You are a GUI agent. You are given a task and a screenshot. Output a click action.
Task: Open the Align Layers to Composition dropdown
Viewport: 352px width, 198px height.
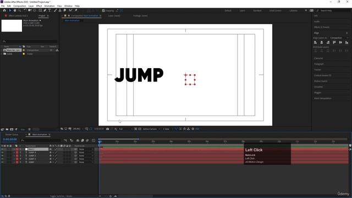[339, 38]
